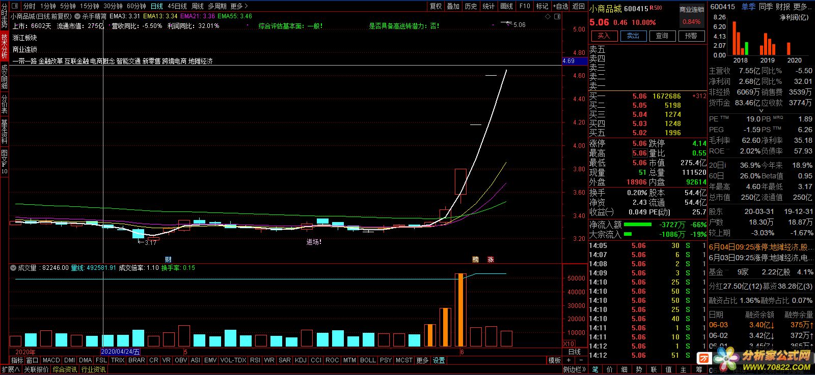Click the 榜 marker above the volume pane

[476, 259]
